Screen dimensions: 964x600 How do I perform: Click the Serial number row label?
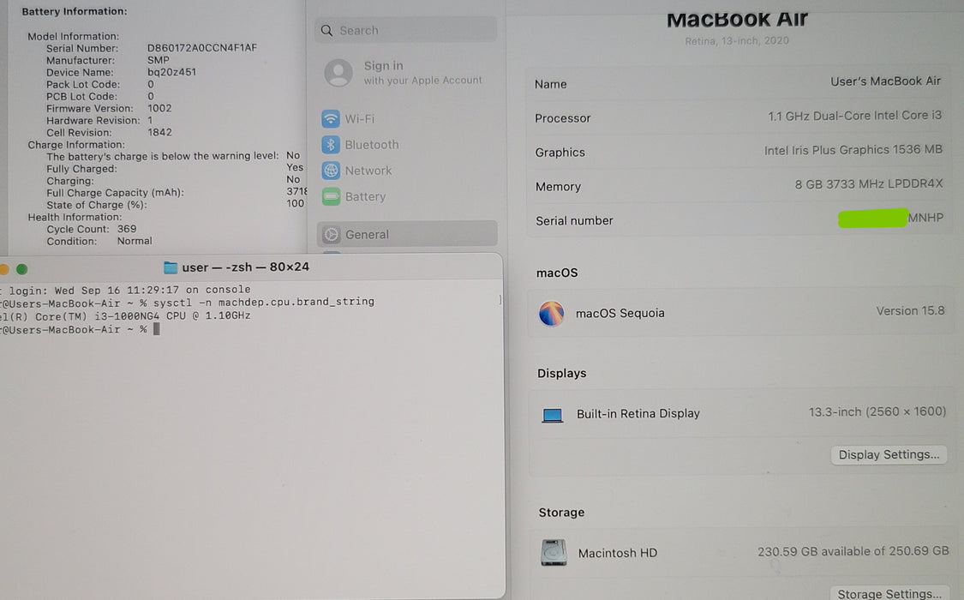574,220
